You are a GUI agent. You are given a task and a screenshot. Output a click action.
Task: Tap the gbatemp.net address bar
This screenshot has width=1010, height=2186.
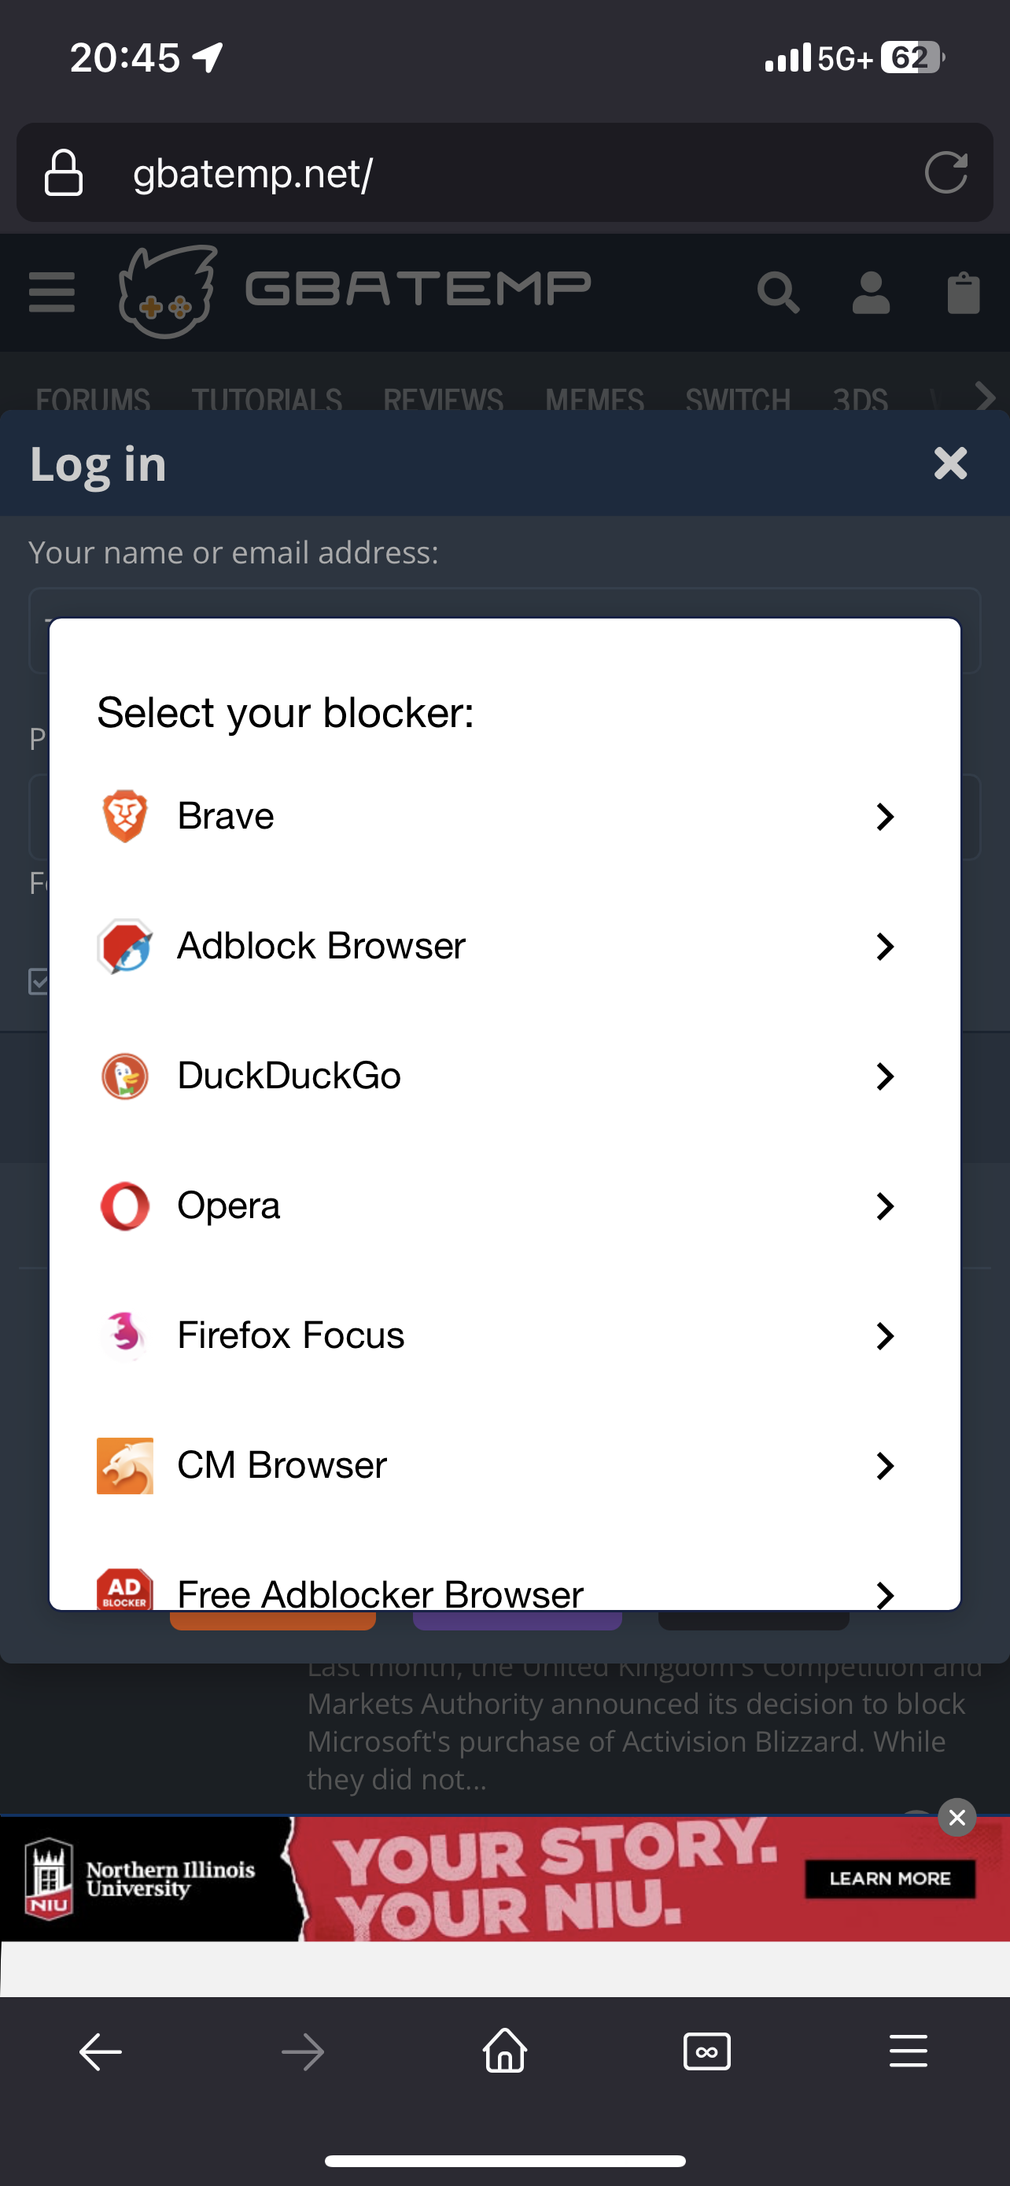[504, 173]
